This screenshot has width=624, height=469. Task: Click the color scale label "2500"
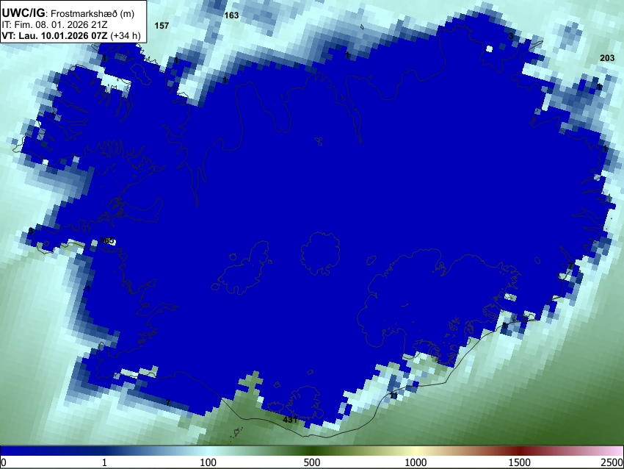coord(612,462)
